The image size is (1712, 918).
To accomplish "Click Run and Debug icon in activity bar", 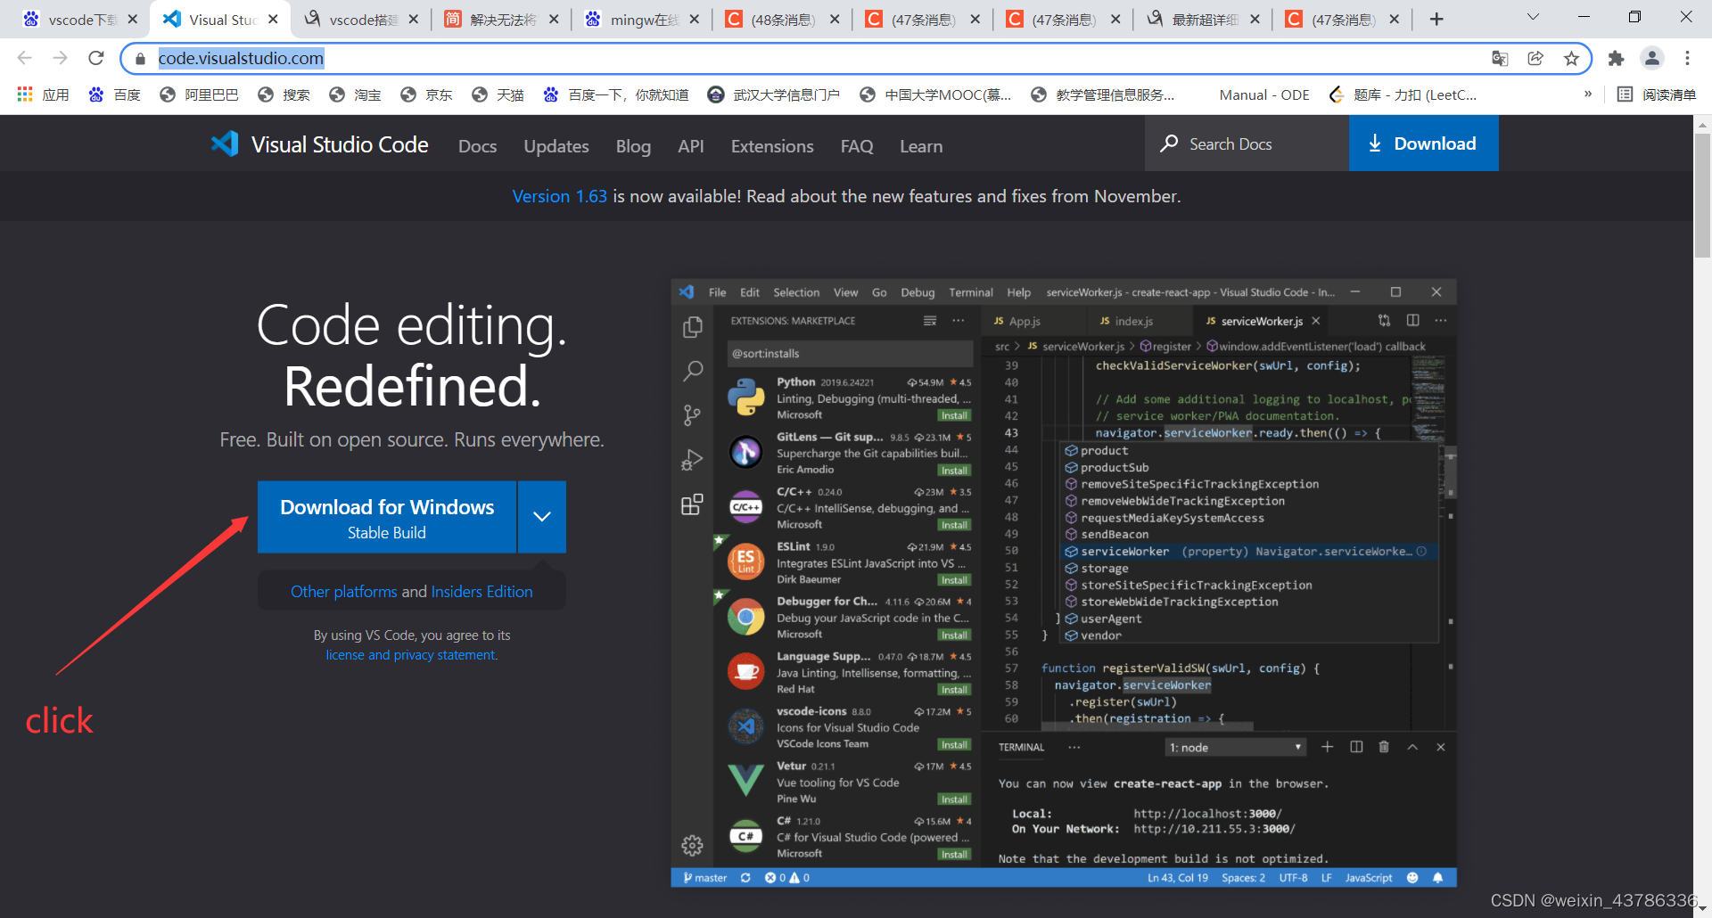I will pos(692,460).
